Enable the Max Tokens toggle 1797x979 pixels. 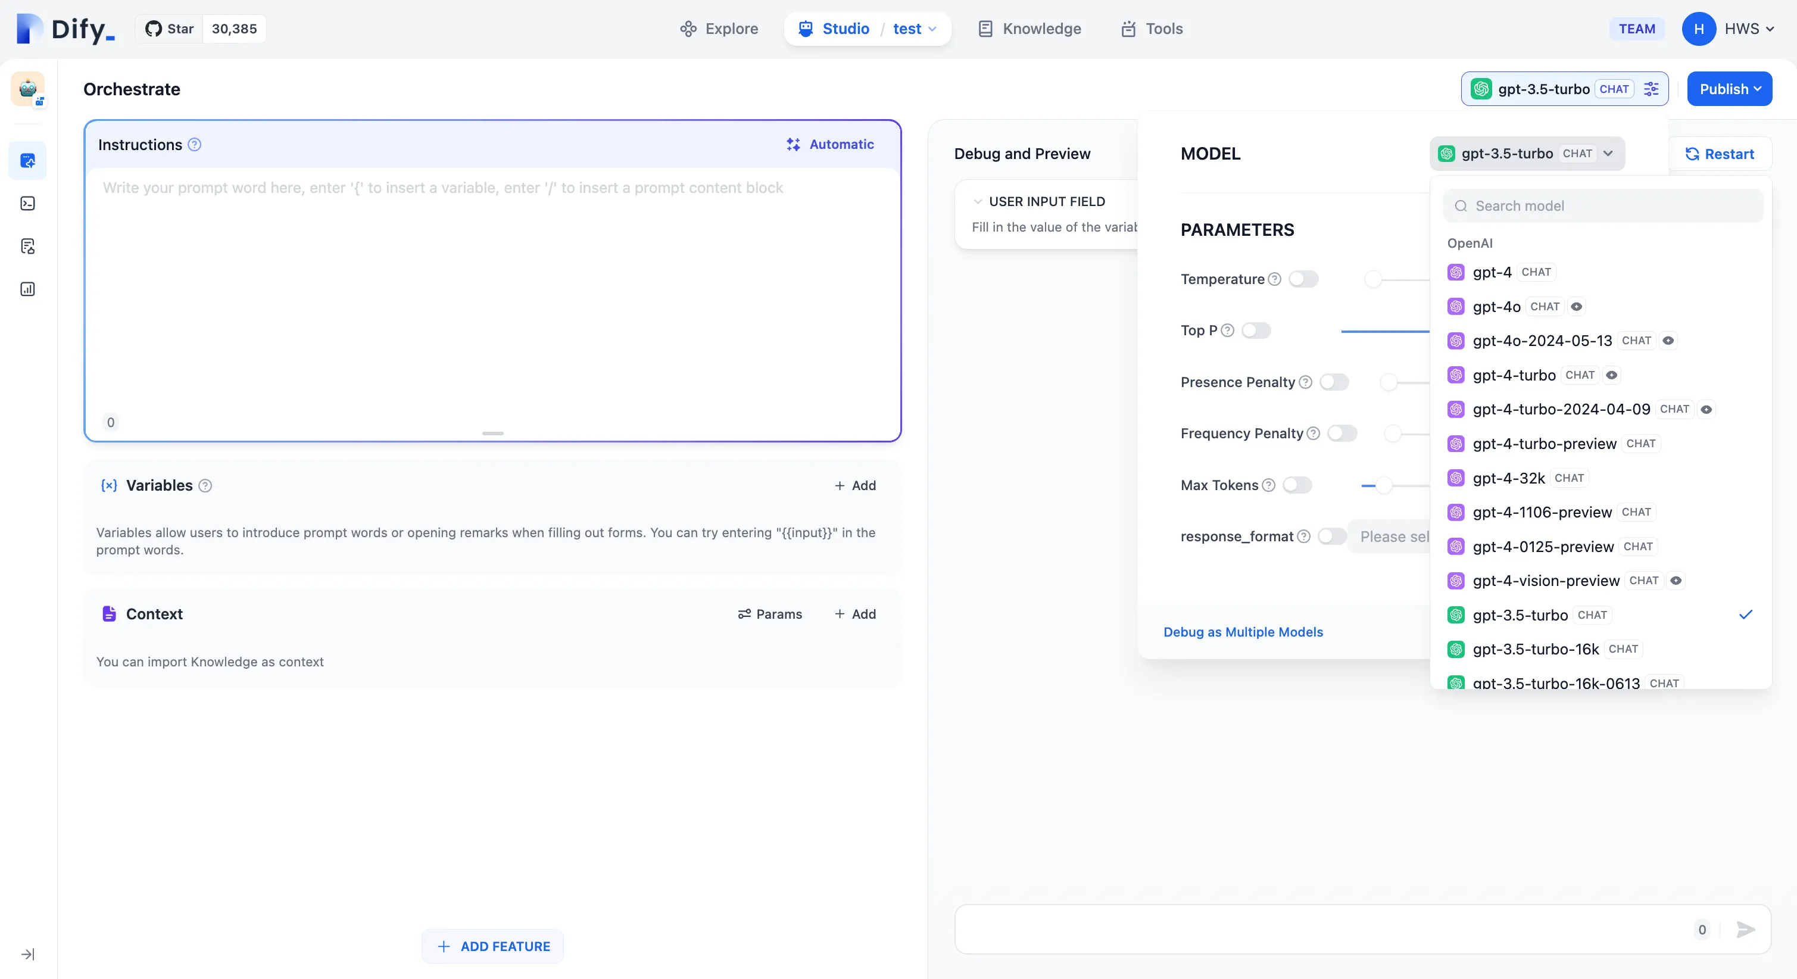pyautogui.click(x=1297, y=485)
